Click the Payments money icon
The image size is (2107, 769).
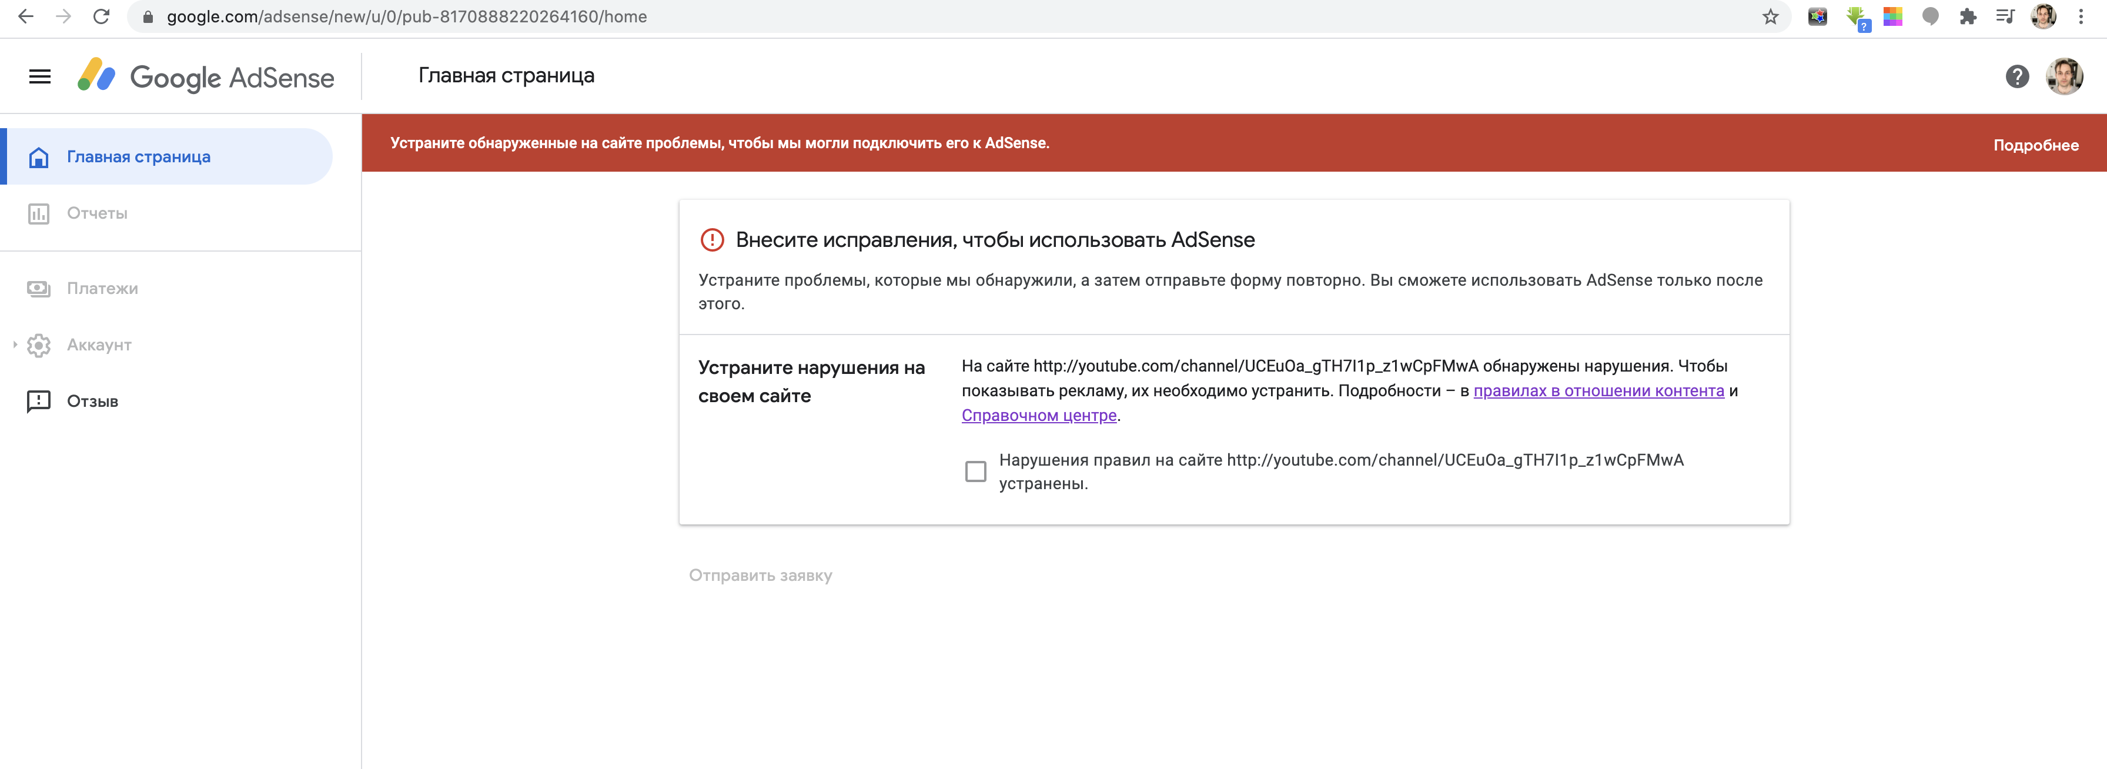coord(38,289)
